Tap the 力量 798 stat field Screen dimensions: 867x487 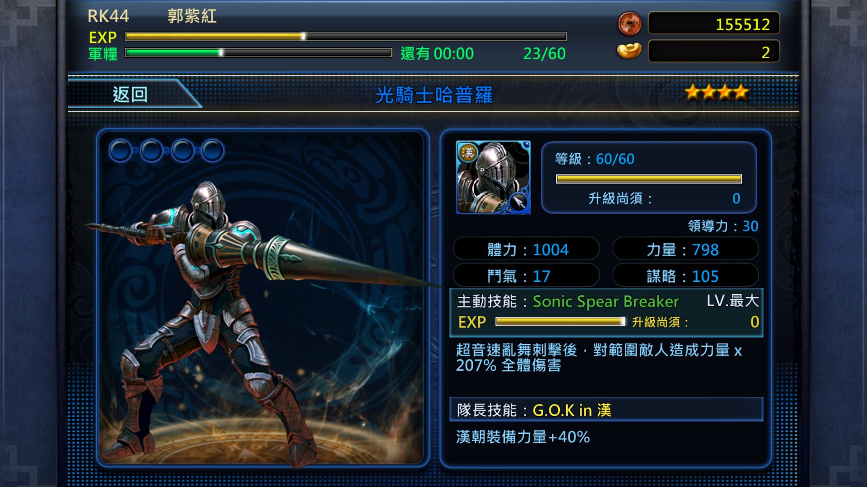685,249
